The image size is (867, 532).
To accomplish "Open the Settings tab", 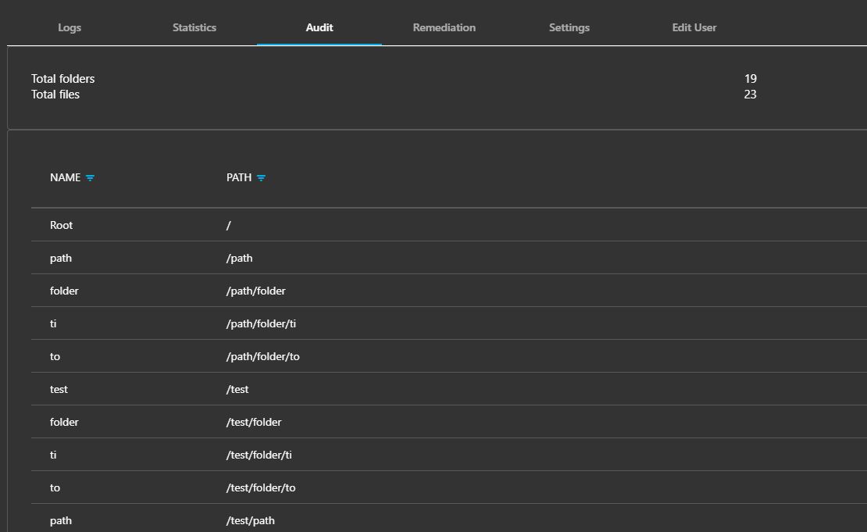I will [569, 27].
